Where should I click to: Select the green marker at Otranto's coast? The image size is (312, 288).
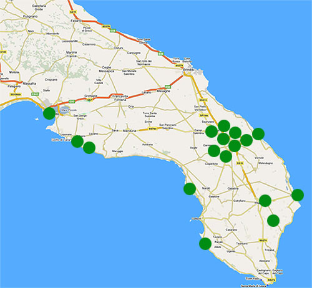tap(298, 195)
